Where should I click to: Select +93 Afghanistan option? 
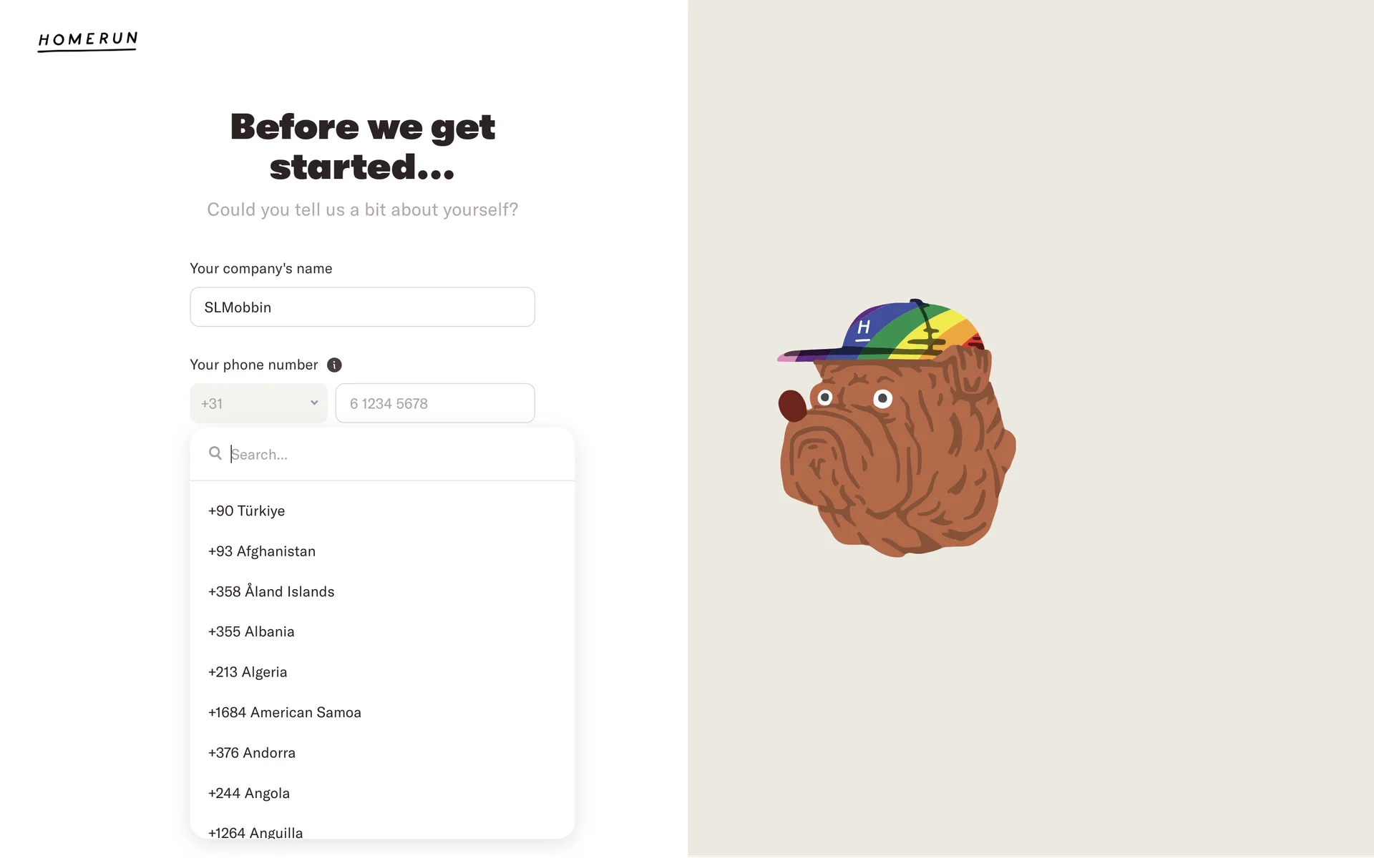click(382, 551)
